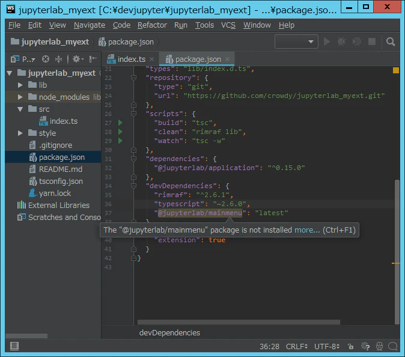
Task: Open the Tools menu
Action: point(204,25)
